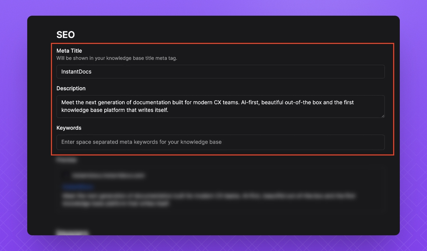Screen dimensions: 427x251
Task: Click the SEO section heading
Action: coord(66,35)
